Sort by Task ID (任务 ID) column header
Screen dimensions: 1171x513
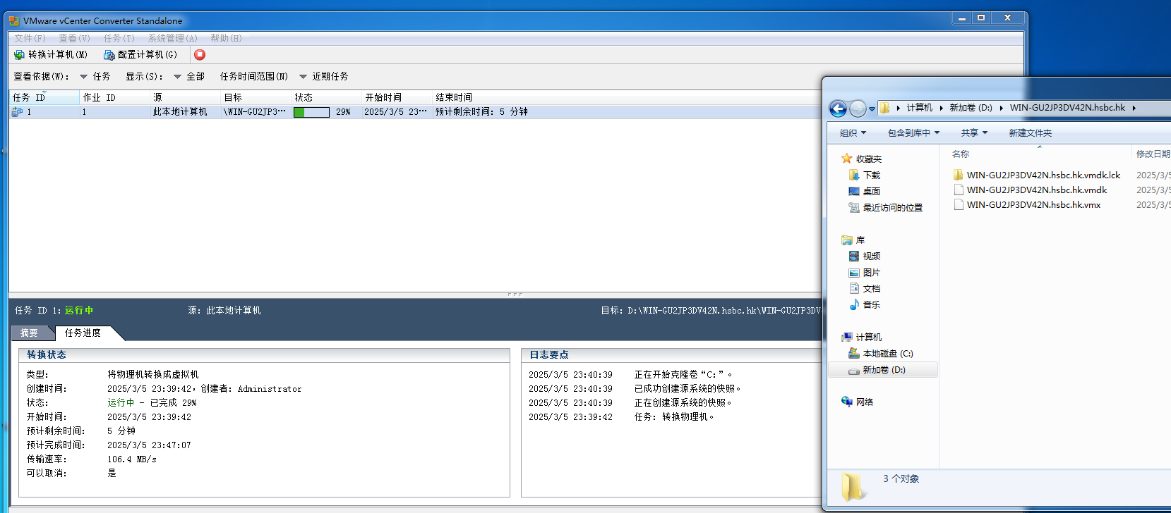tap(44, 97)
